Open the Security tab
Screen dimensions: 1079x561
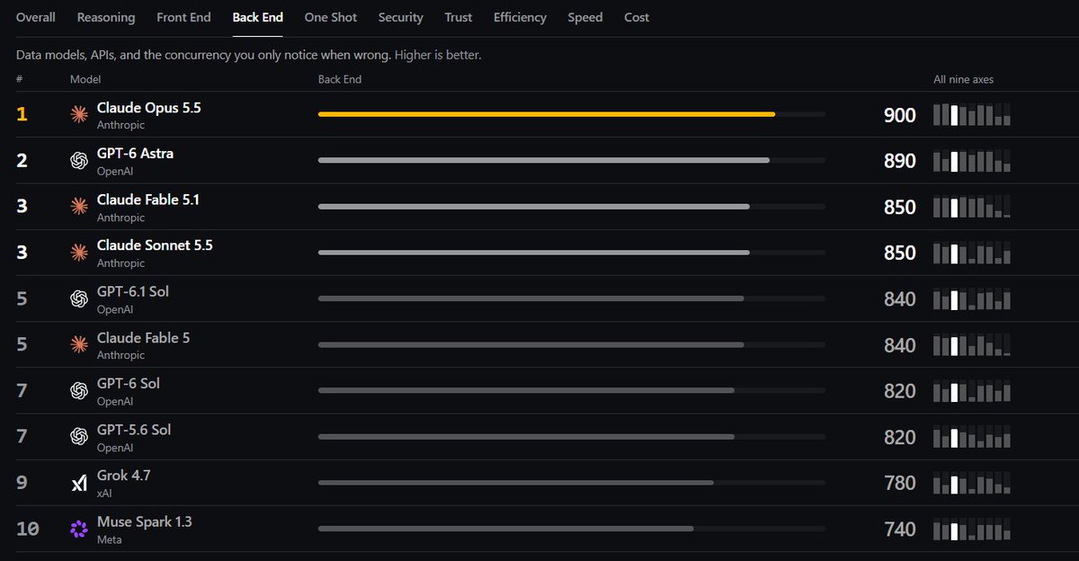400,17
